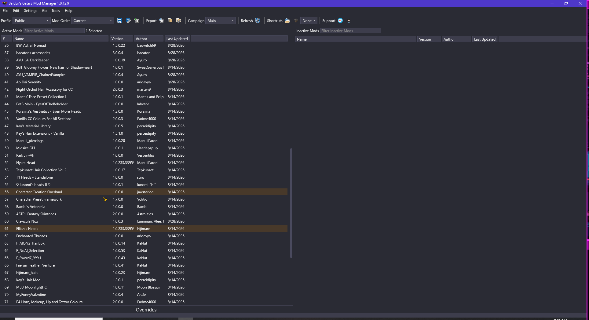This screenshot has width=589, height=320.
Task: Sort inactive mods by Author column
Action: 456,39
